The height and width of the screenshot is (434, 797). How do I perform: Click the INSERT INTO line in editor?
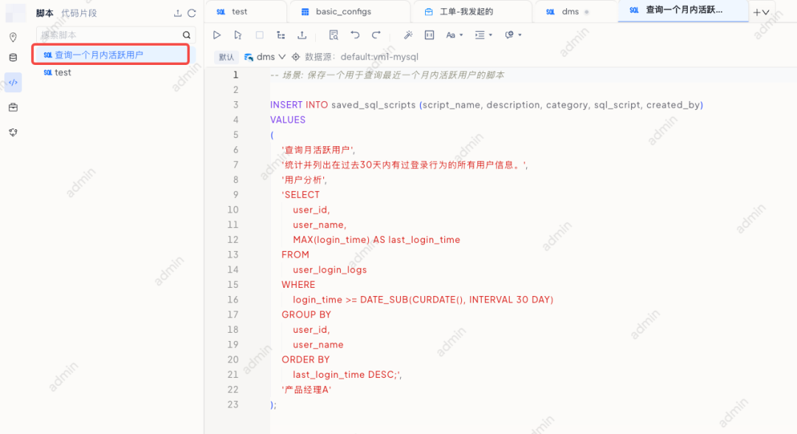coord(486,106)
